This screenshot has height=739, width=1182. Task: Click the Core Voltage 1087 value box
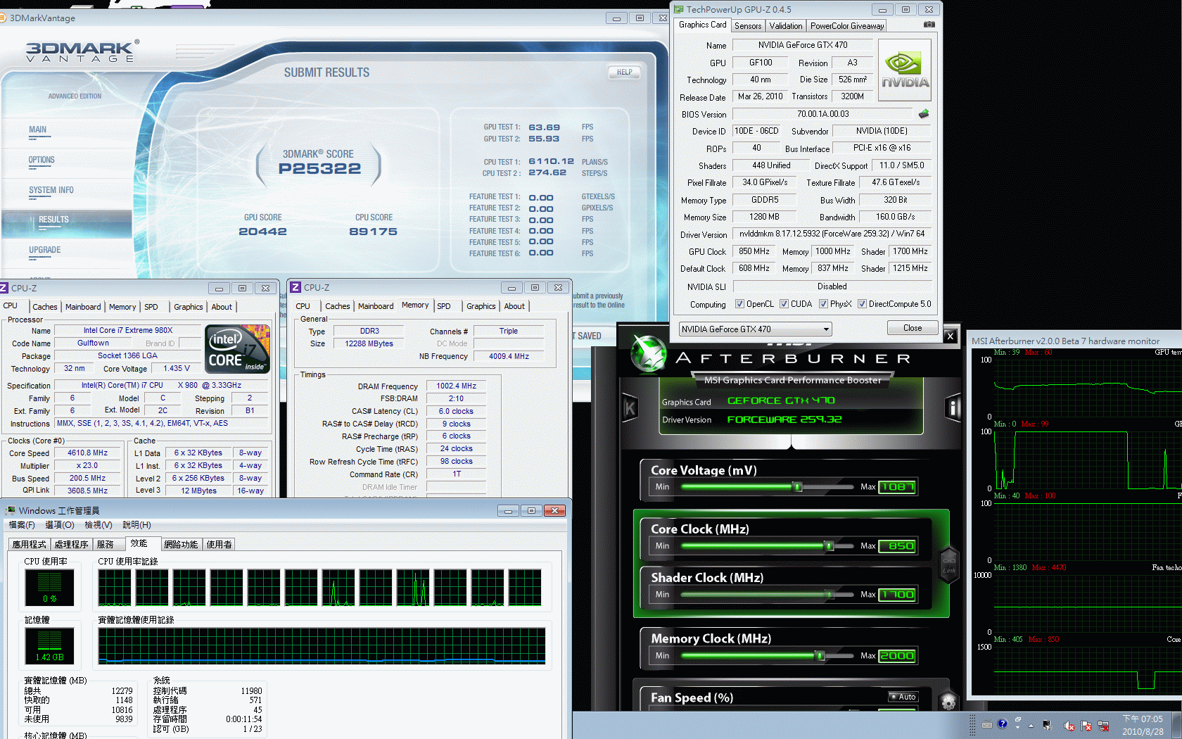897,487
